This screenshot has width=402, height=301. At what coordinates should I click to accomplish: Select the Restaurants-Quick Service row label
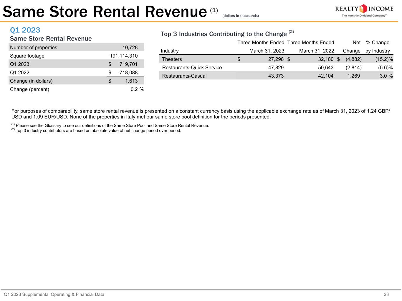(192, 68)
